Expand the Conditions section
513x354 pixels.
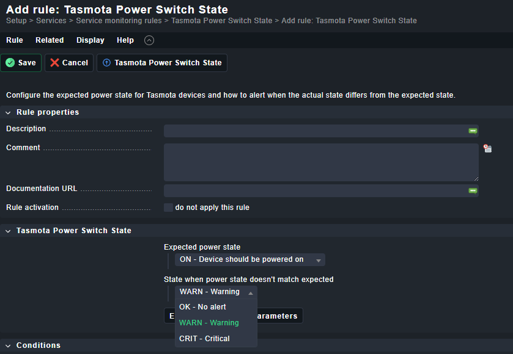tap(9, 345)
